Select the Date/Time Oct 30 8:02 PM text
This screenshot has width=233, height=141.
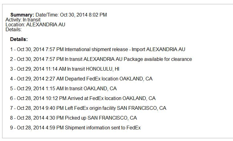tap(71, 15)
